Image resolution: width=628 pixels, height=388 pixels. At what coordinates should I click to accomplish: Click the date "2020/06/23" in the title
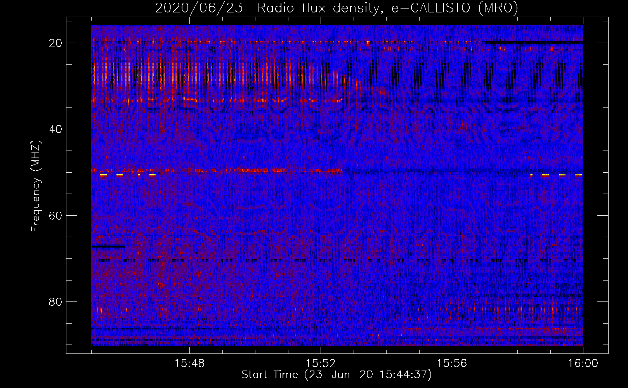[200, 8]
